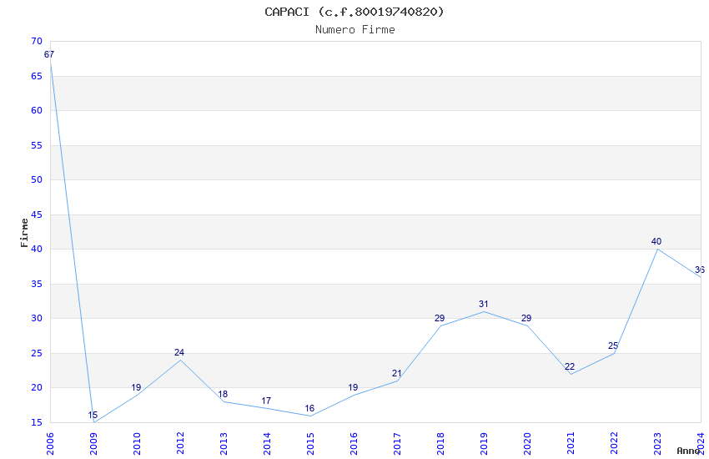Select year 2010 on the x-axis
Viewport: 709px width, 459px height.
tap(137, 443)
